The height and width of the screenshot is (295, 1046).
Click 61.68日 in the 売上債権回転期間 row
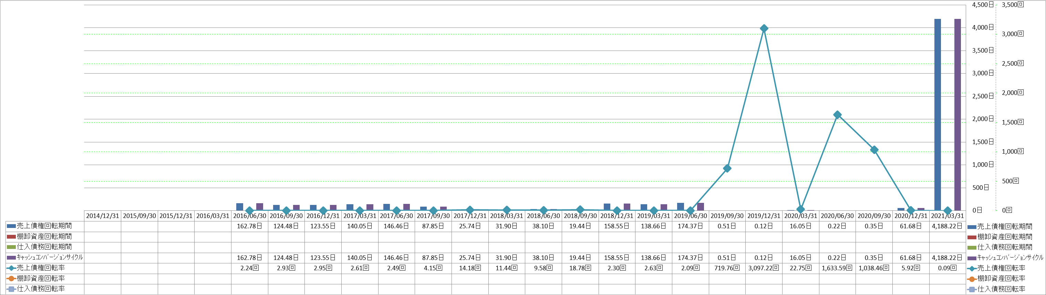[911, 226]
